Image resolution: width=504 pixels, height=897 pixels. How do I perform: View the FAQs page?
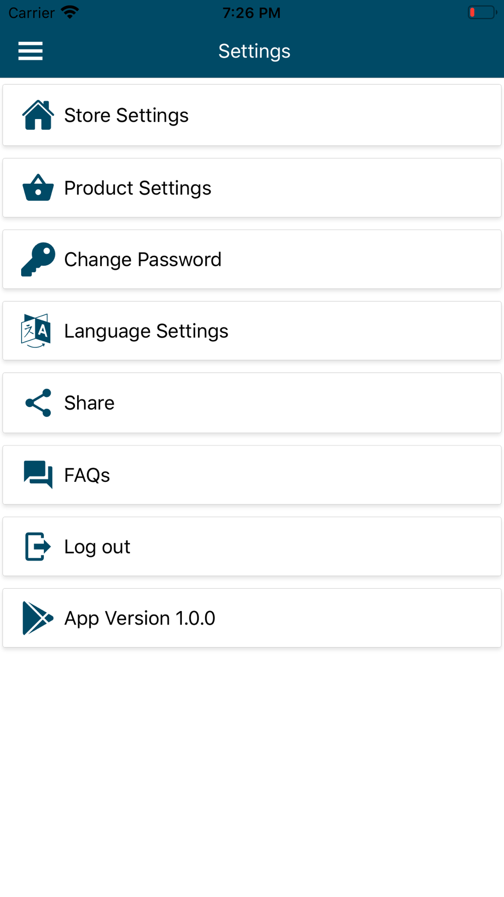[x=252, y=475]
